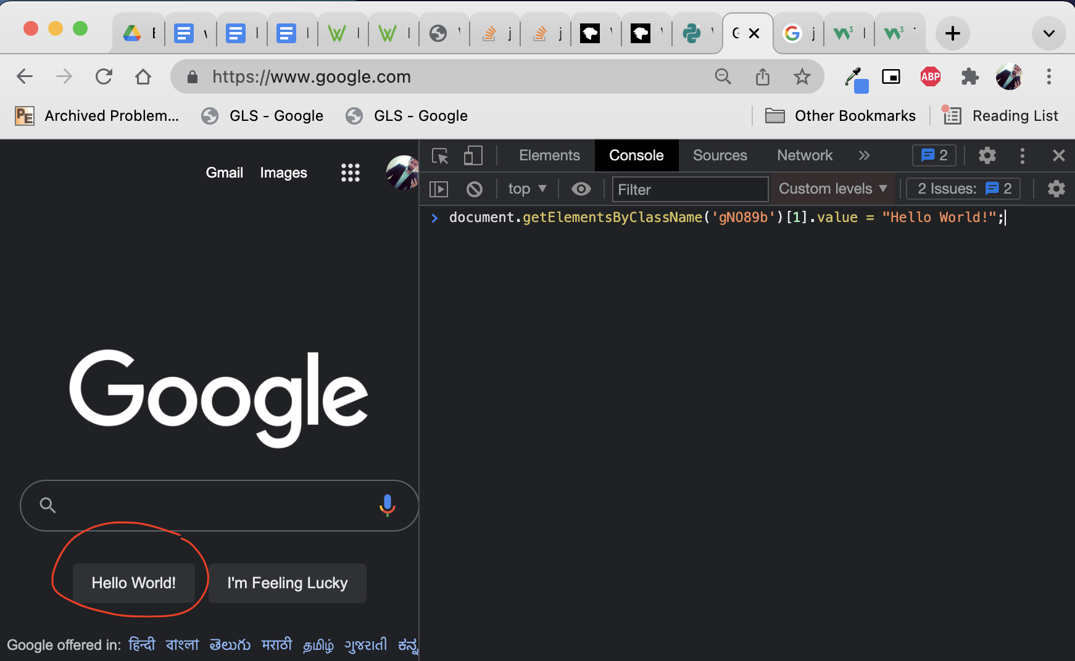Image resolution: width=1075 pixels, height=661 pixels.
Task: Click the Google search box
Action: point(219,506)
